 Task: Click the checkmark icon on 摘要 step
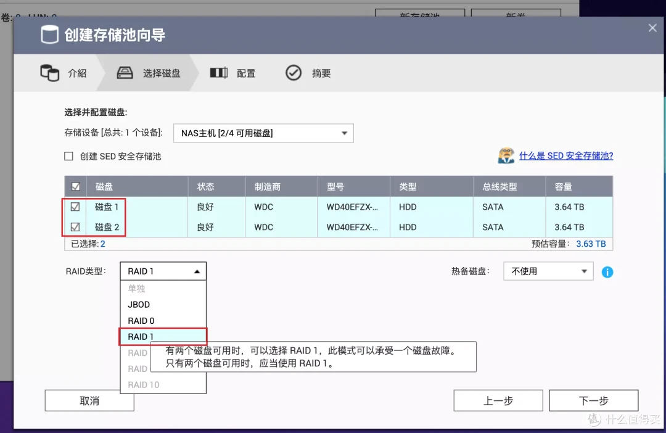click(x=294, y=72)
